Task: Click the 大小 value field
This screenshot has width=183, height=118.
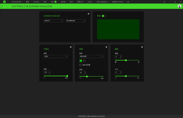Action: [118, 73]
